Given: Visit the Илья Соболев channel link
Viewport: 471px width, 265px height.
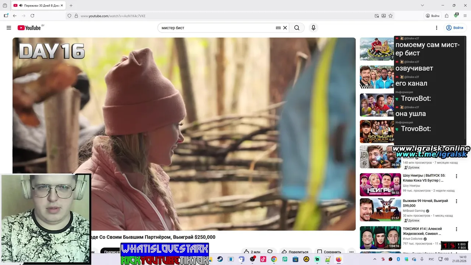Looking at the screenshot, I should coord(412,239).
